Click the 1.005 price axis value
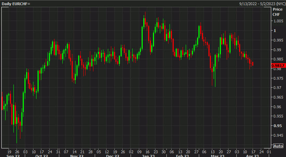Screen dimensions: 286x157 278,21
